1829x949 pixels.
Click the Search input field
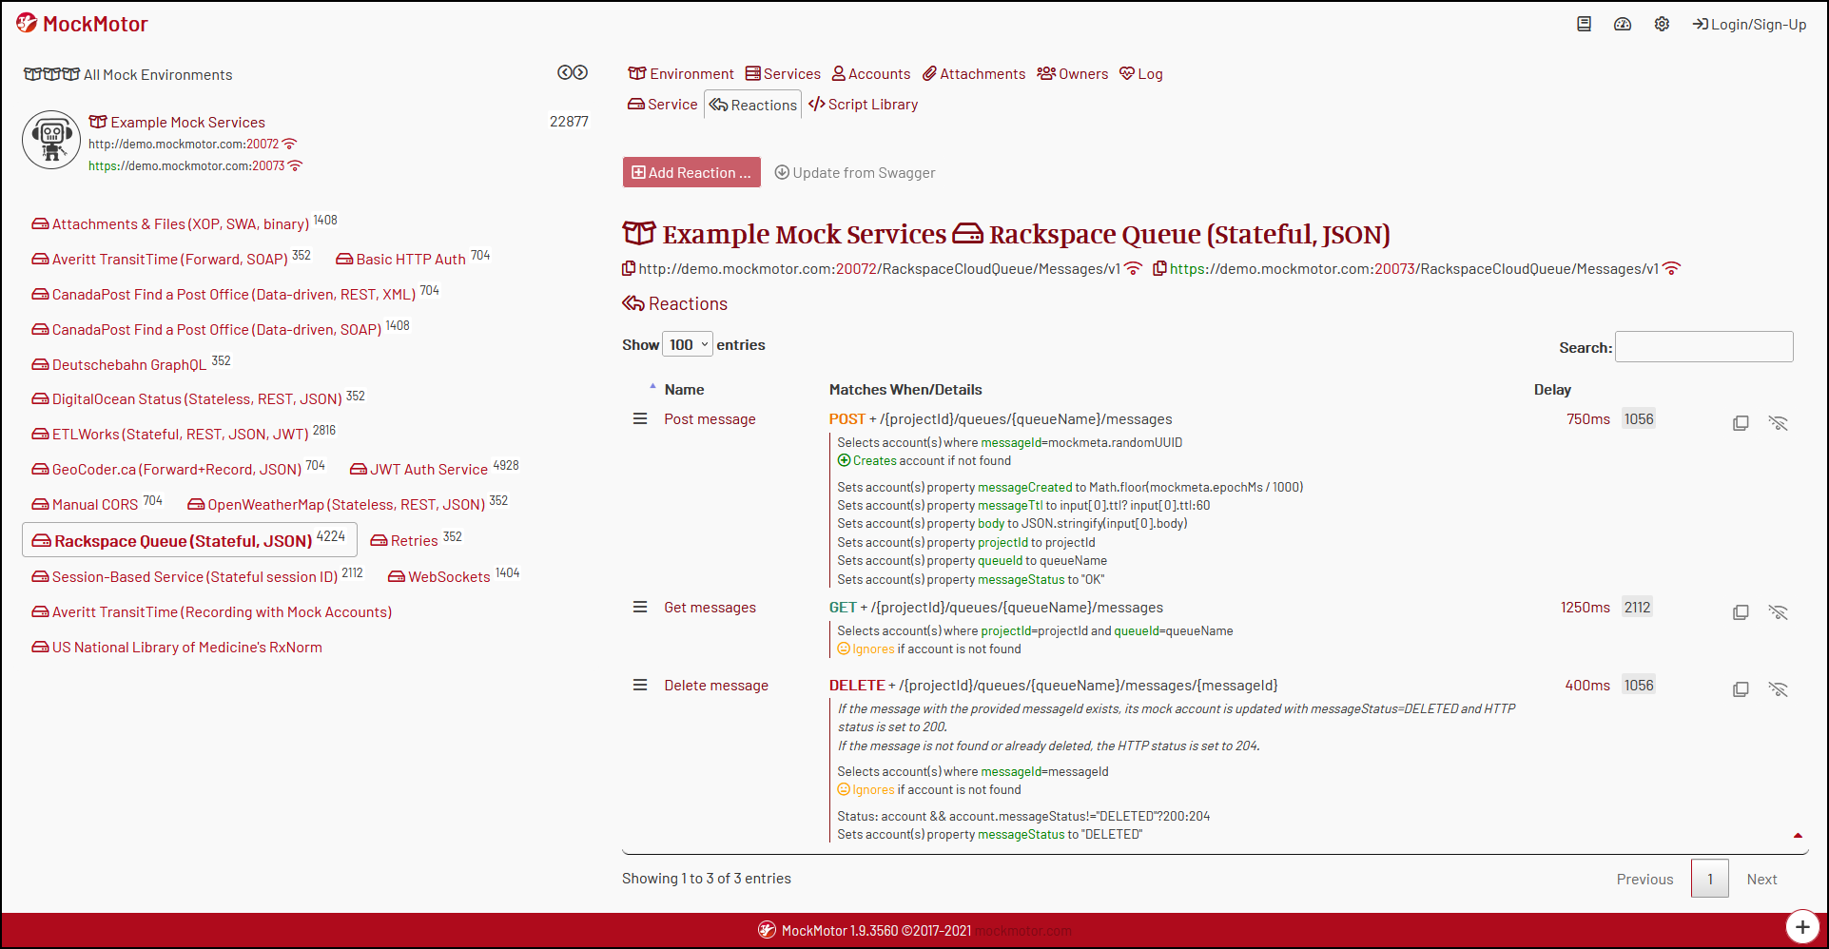(x=1704, y=347)
